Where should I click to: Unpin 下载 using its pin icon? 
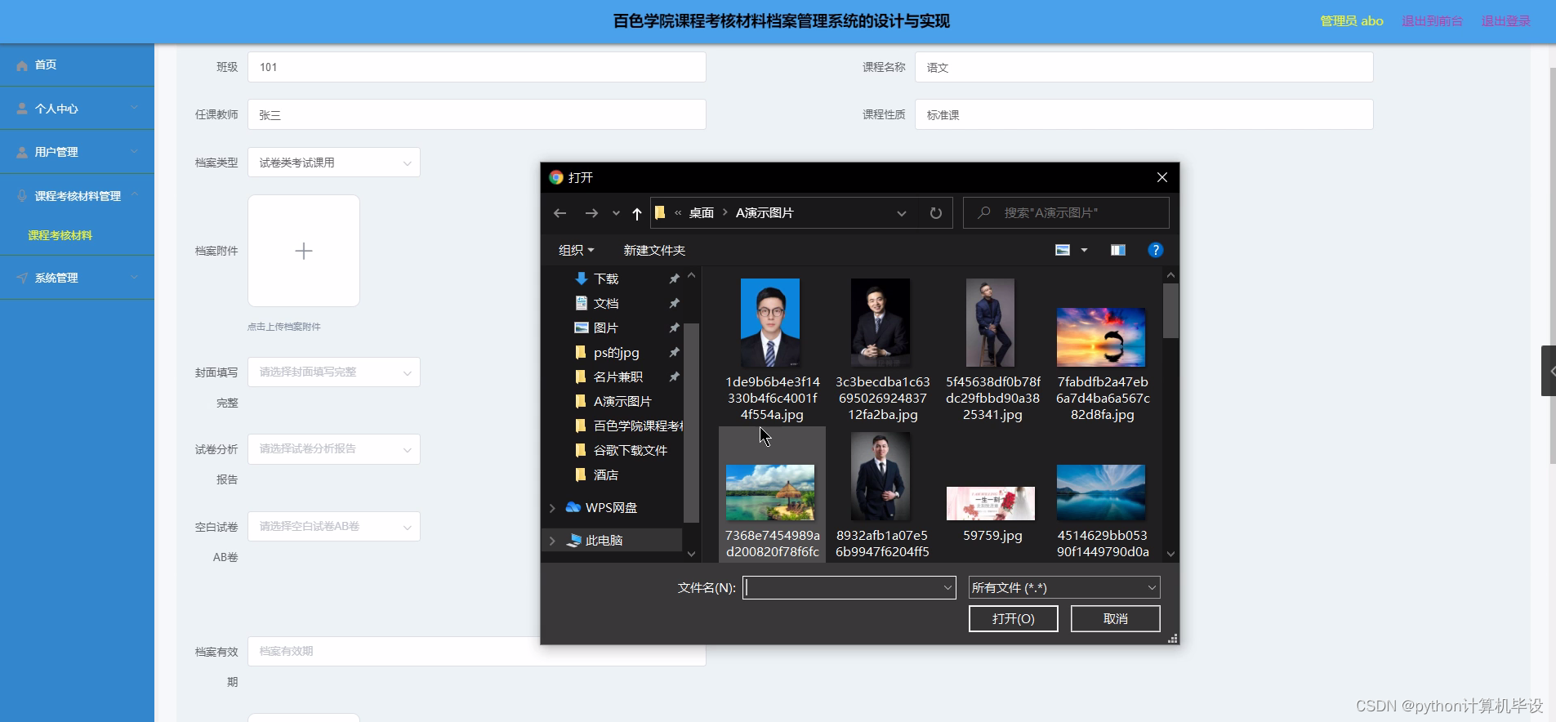(674, 279)
